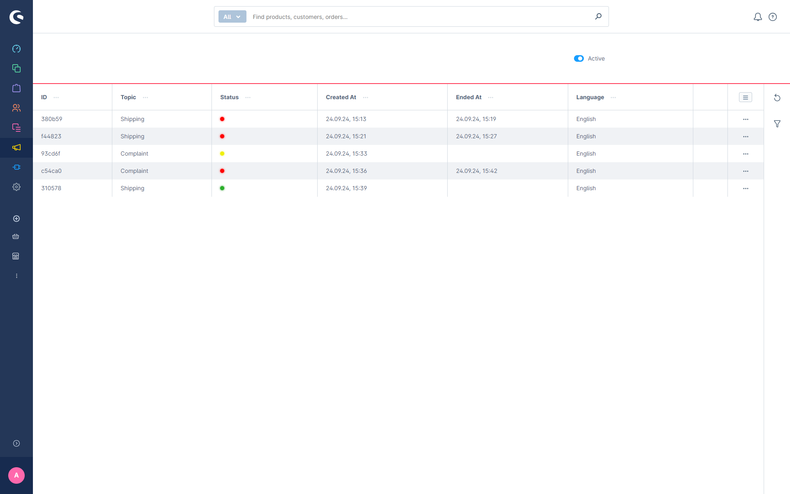Open the storefront sales channel icon
The height and width of the screenshot is (494, 790).
tap(16, 256)
